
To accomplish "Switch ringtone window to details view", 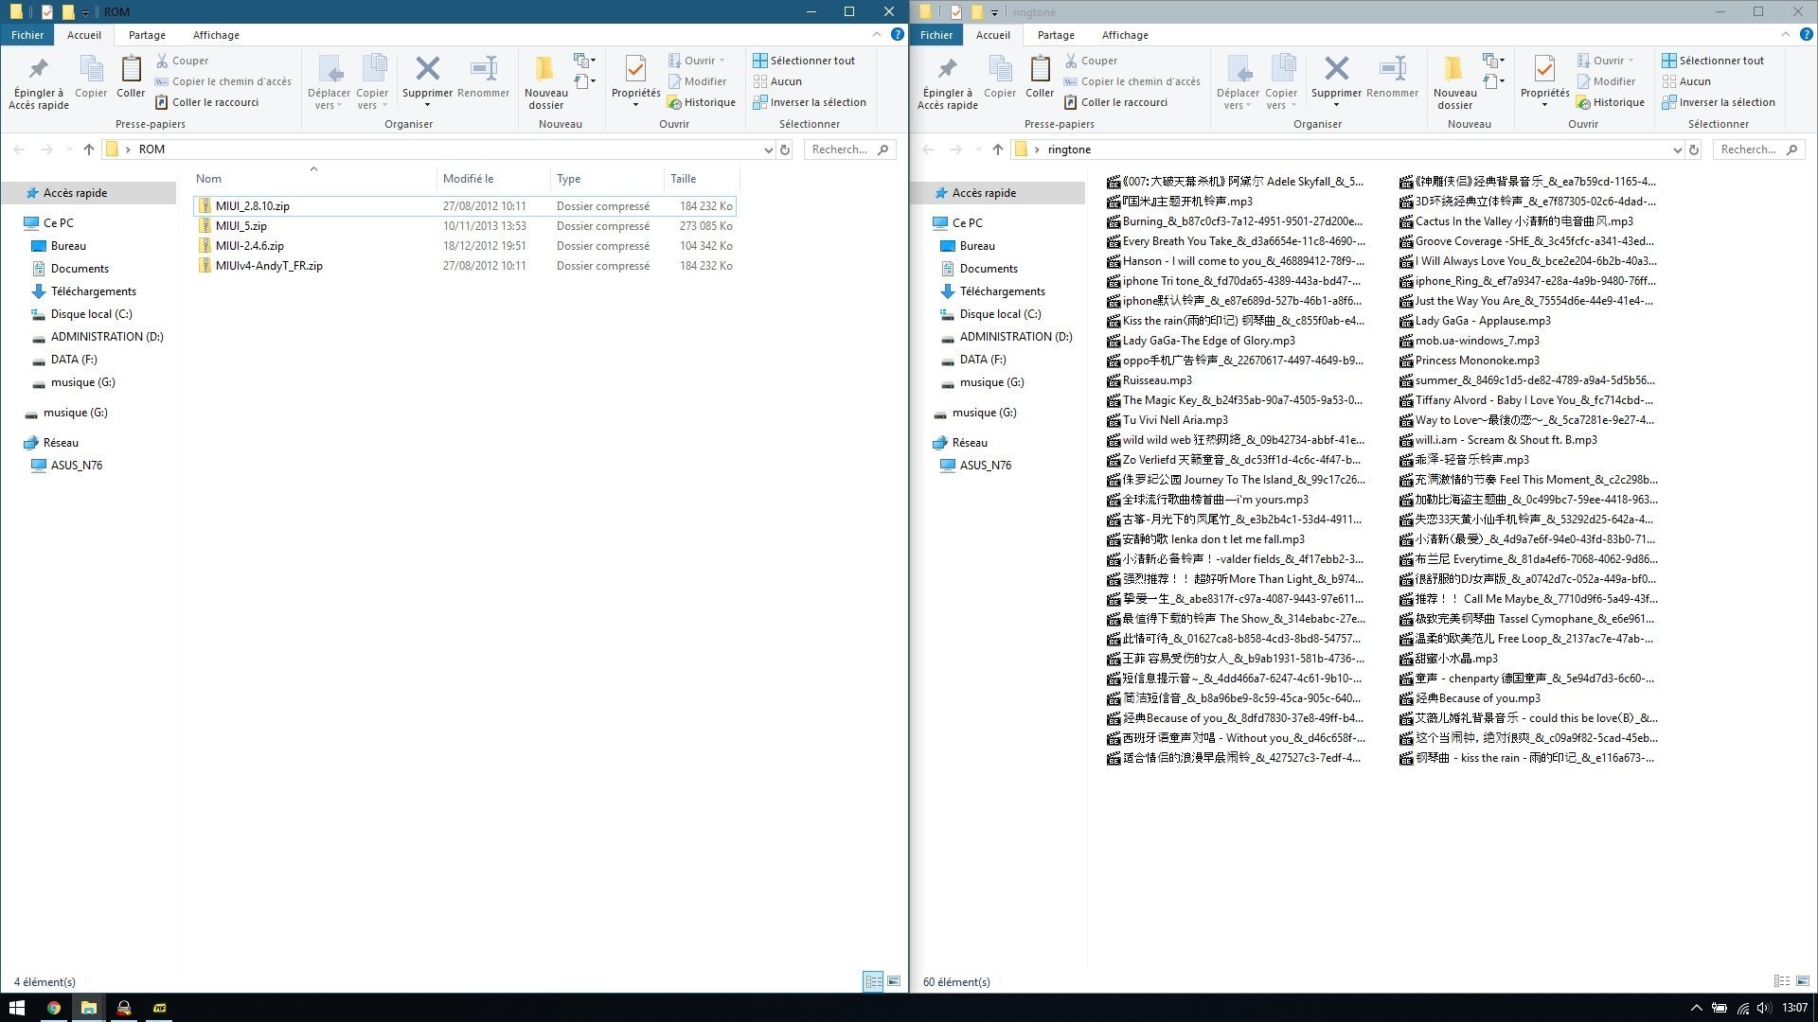I will (x=1781, y=981).
